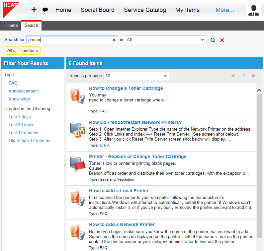The width and height of the screenshot is (264, 251).
Task: Click the FAQ icon for Toner Cartridge
Action: coord(78,96)
